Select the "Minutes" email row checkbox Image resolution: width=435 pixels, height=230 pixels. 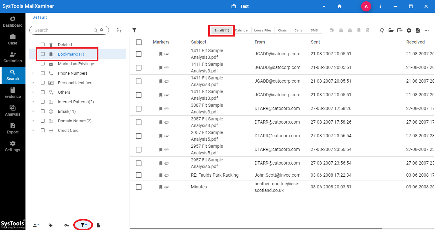pos(139,187)
